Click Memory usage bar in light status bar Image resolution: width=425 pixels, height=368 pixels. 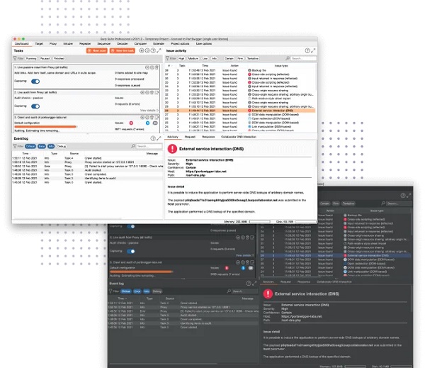(x=259, y=222)
